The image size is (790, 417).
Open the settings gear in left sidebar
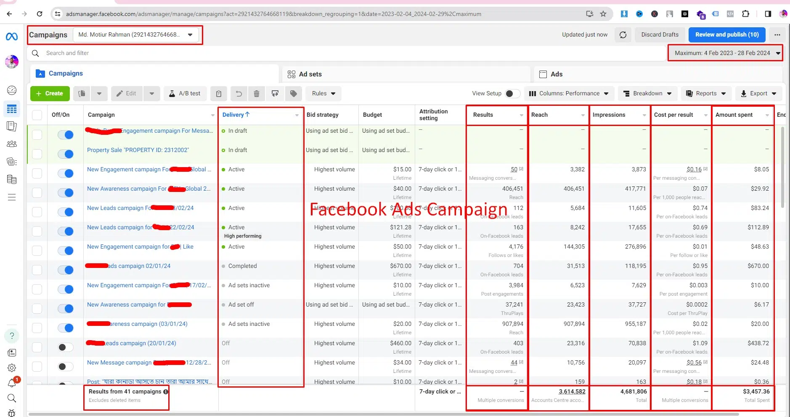(x=12, y=368)
